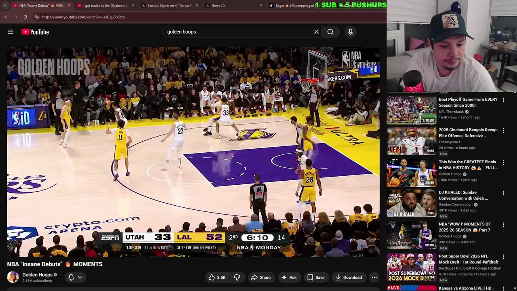
Task: Click video title NBA "Insane Debuts" MOMENTS
Action: [55, 264]
